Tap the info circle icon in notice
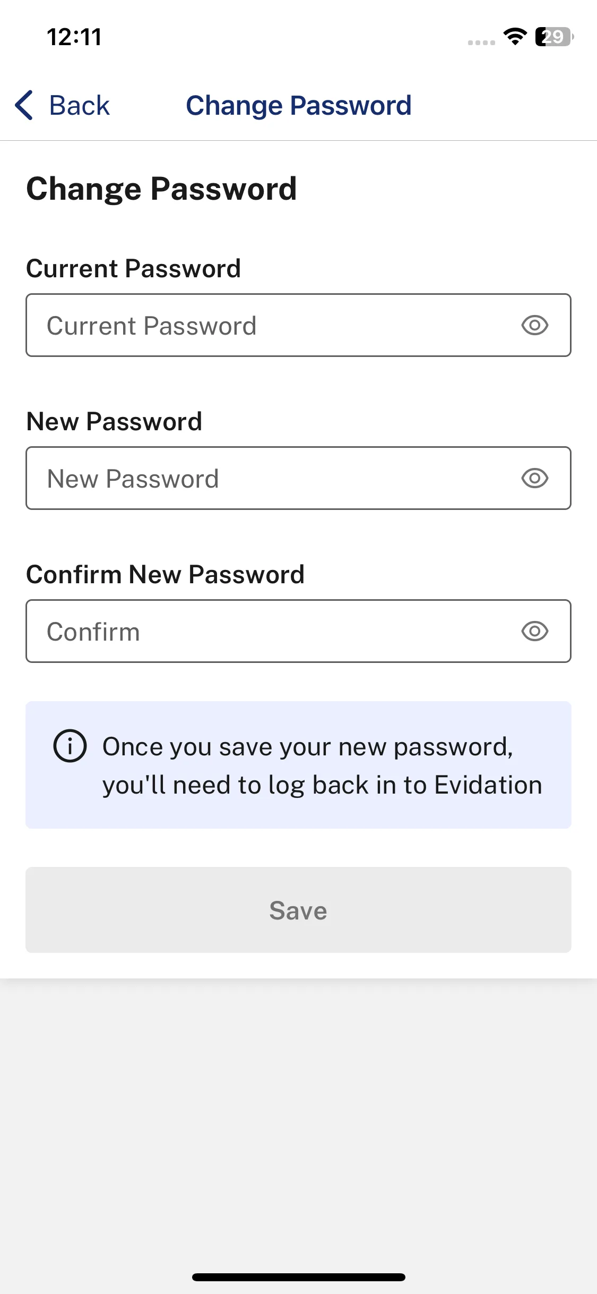This screenshot has width=597, height=1294. coord(70,746)
